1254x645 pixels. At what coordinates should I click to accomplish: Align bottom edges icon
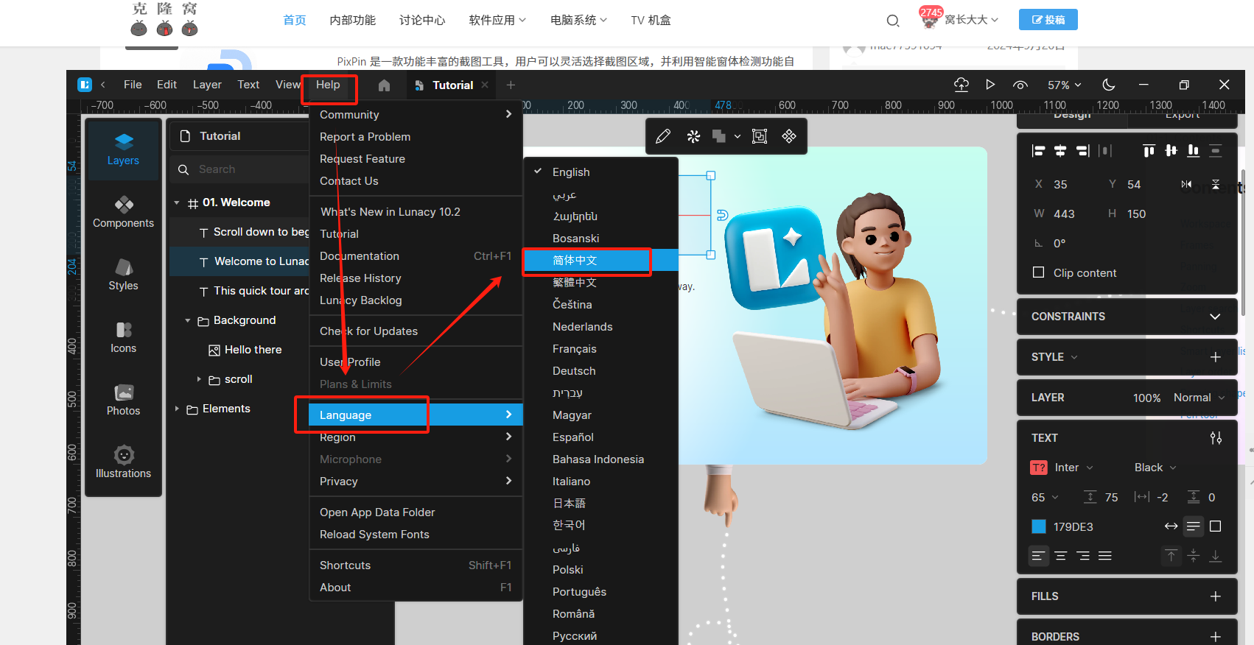pyautogui.click(x=1193, y=151)
